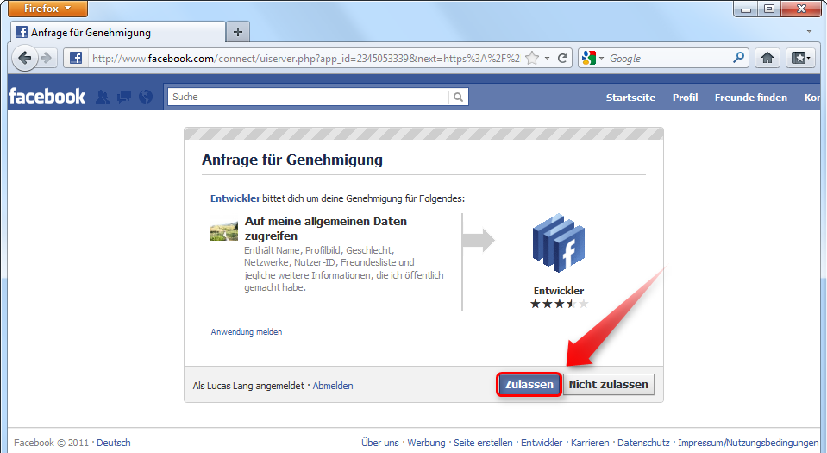Open the URL history dropdown arrow
The image size is (827, 453).
pos(547,58)
